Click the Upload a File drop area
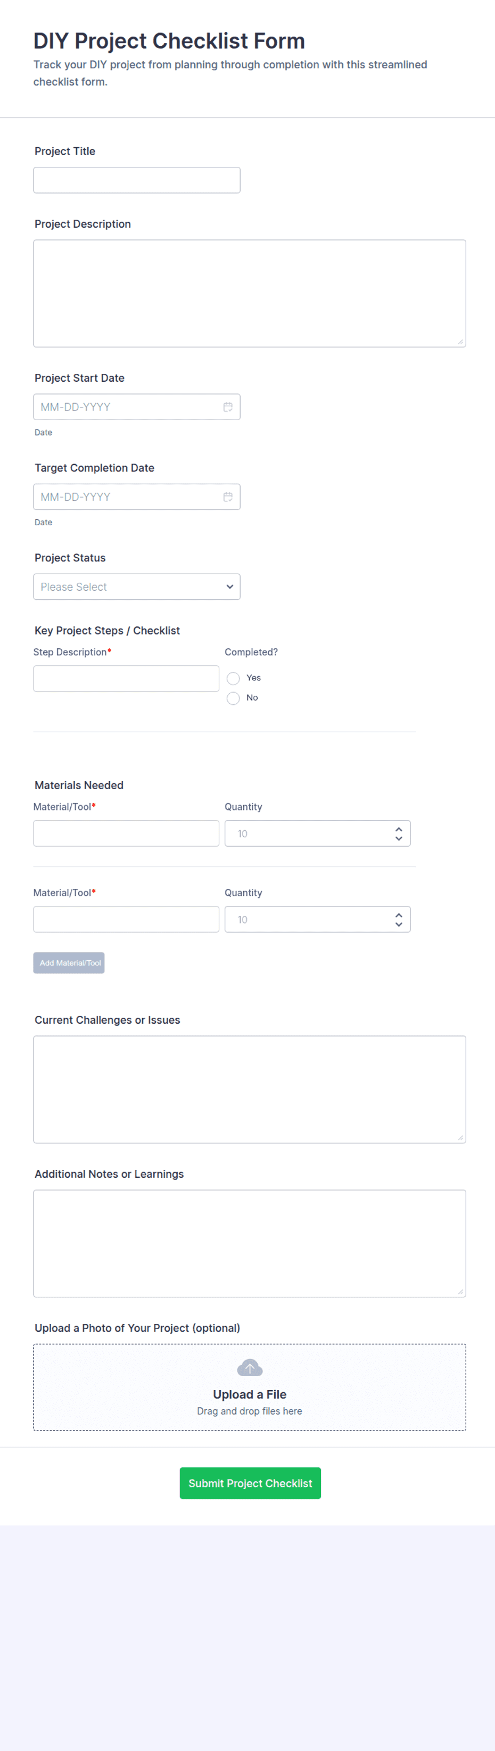This screenshot has height=1751, width=495. click(x=250, y=1387)
